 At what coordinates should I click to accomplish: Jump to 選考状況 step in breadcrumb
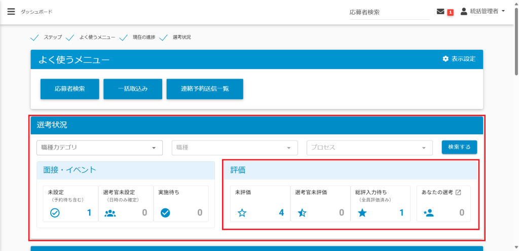pos(181,38)
